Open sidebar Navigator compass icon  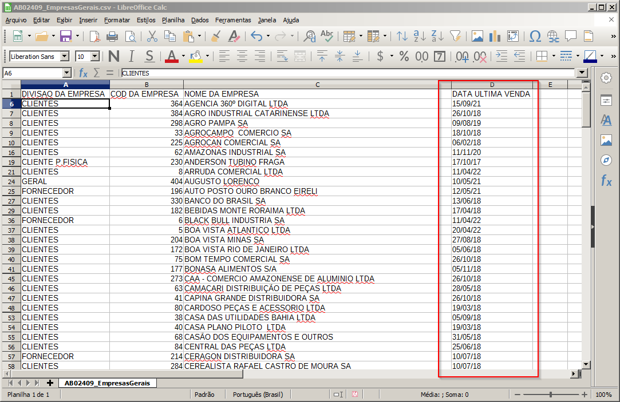[606, 160]
